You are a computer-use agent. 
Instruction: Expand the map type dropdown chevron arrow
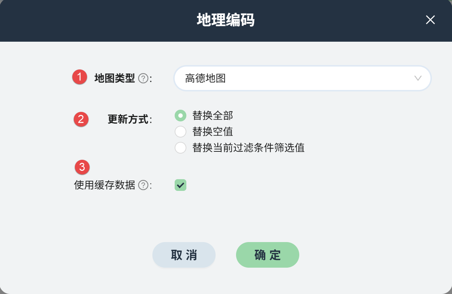pos(418,78)
